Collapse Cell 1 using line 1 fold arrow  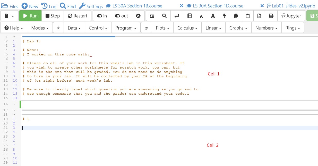pos(14,37)
